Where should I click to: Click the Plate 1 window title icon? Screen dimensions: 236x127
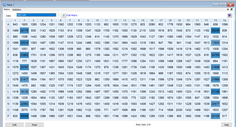tap(4, 4)
